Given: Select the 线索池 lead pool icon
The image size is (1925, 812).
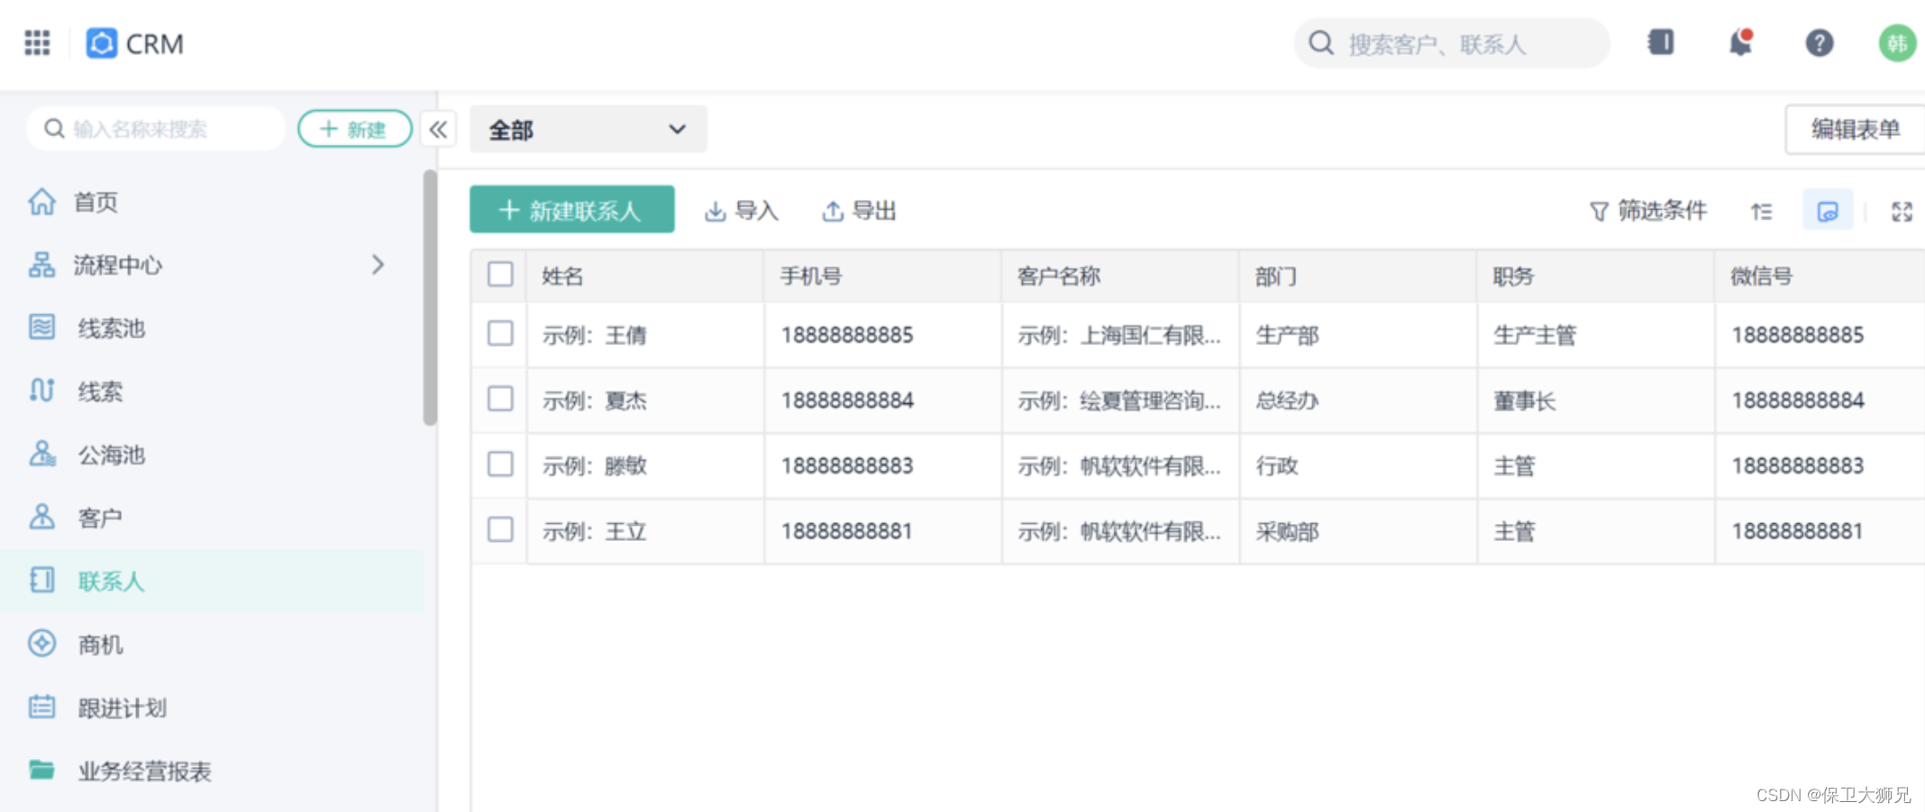Looking at the screenshot, I should (41, 328).
